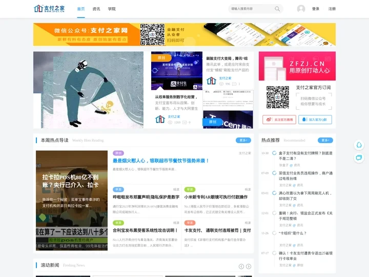369x277 pixels.
Task: Click the 登录 login link
Action: pyautogui.click(x=316, y=9)
